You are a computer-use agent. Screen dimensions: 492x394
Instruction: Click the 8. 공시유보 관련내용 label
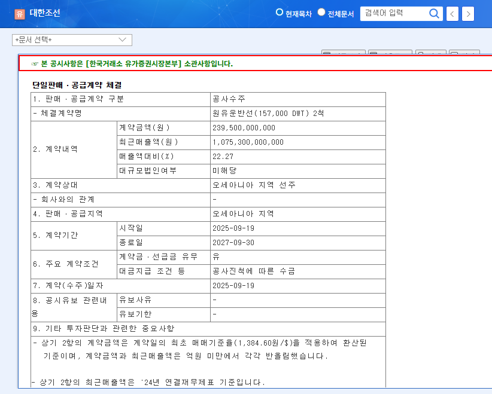point(69,307)
